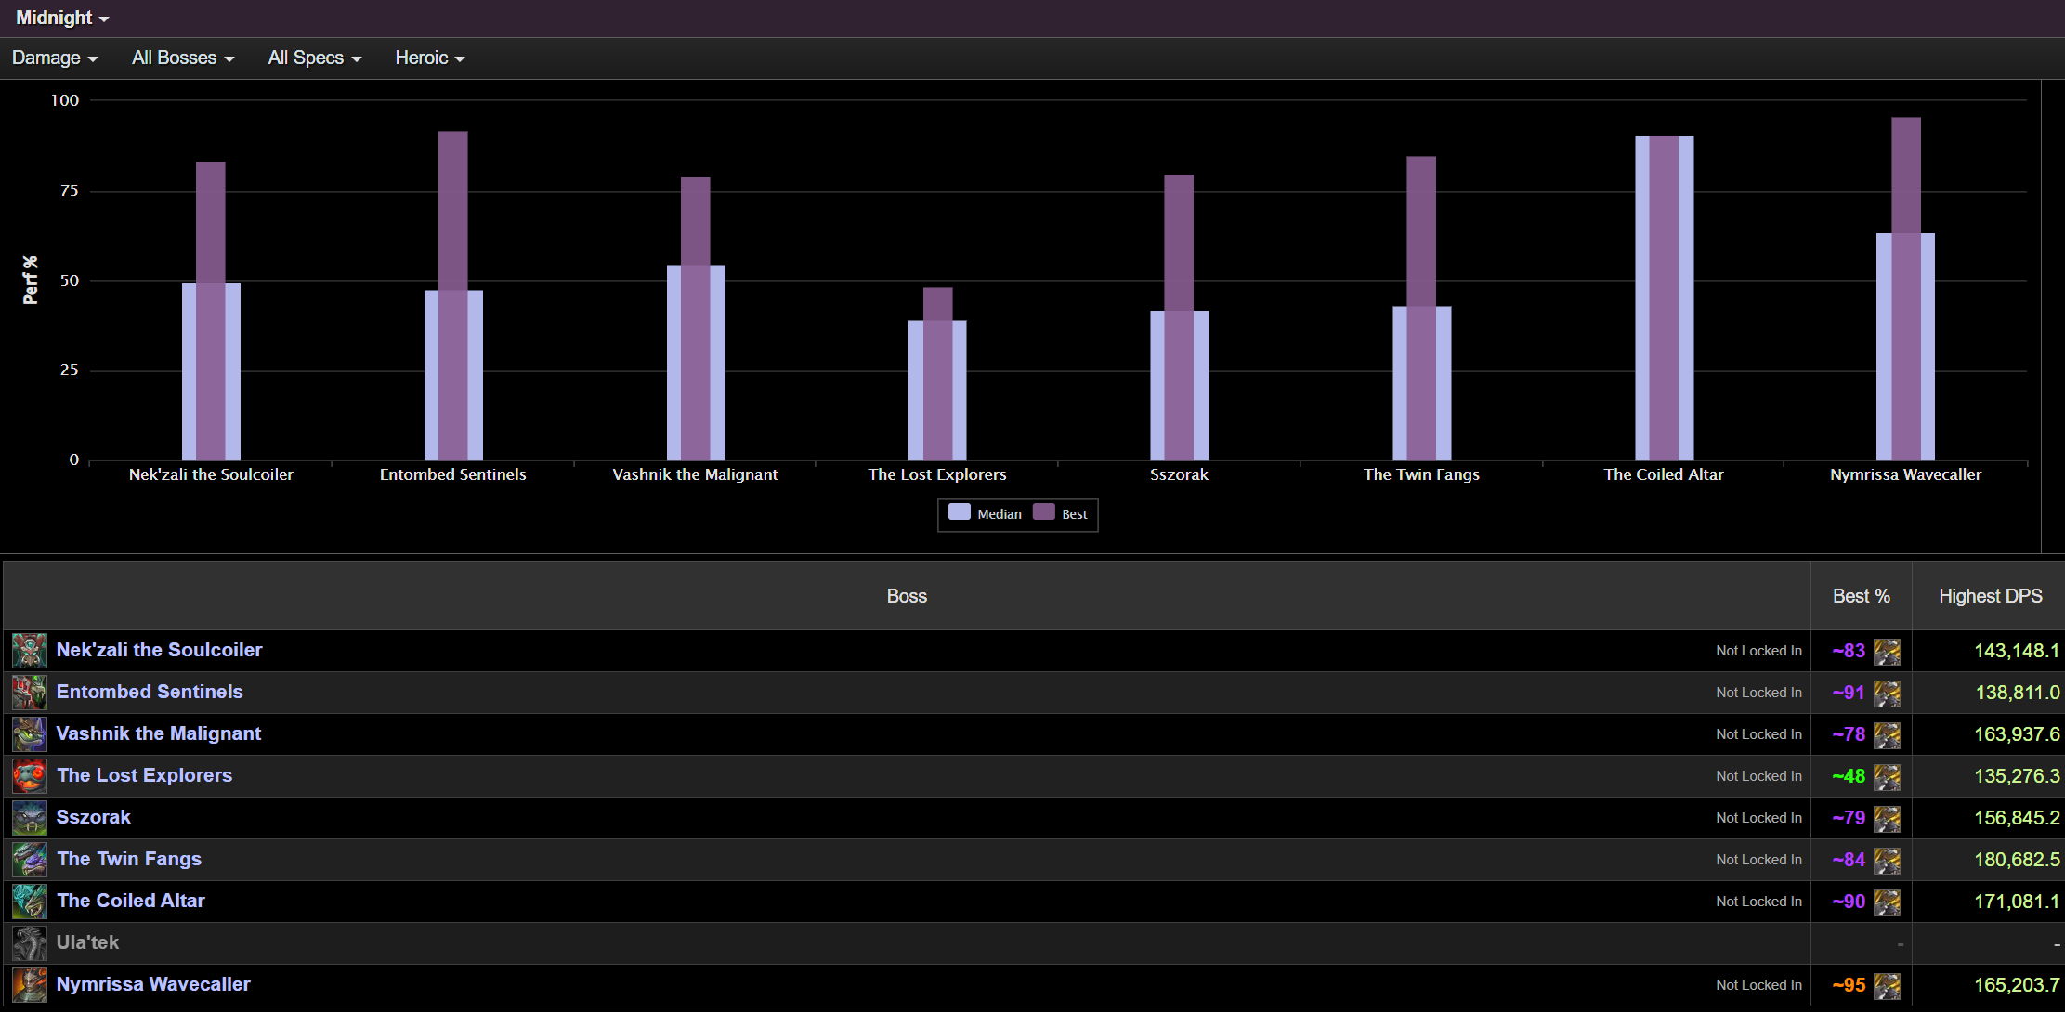Open the All Specs filter menu

click(315, 58)
